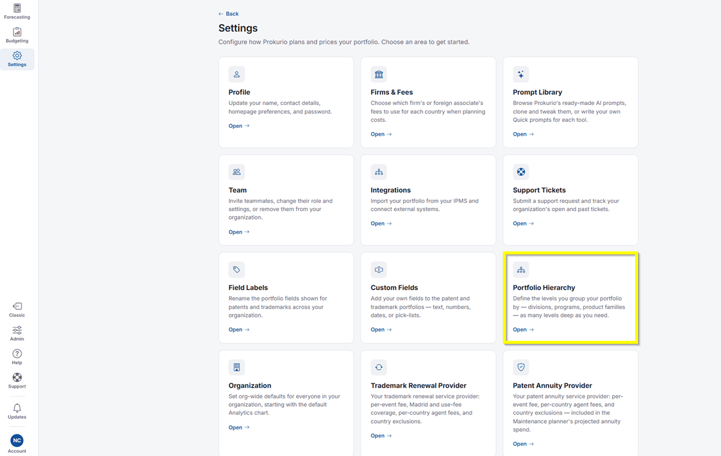Click the Organization card heading
This screenshot has width=721, height=456.
pos(250,386)
